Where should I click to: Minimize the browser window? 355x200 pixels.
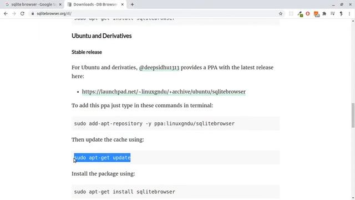pos(333,4)
